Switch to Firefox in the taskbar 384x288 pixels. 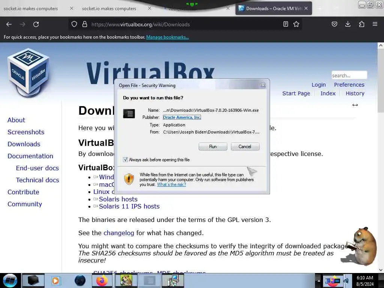102,280
